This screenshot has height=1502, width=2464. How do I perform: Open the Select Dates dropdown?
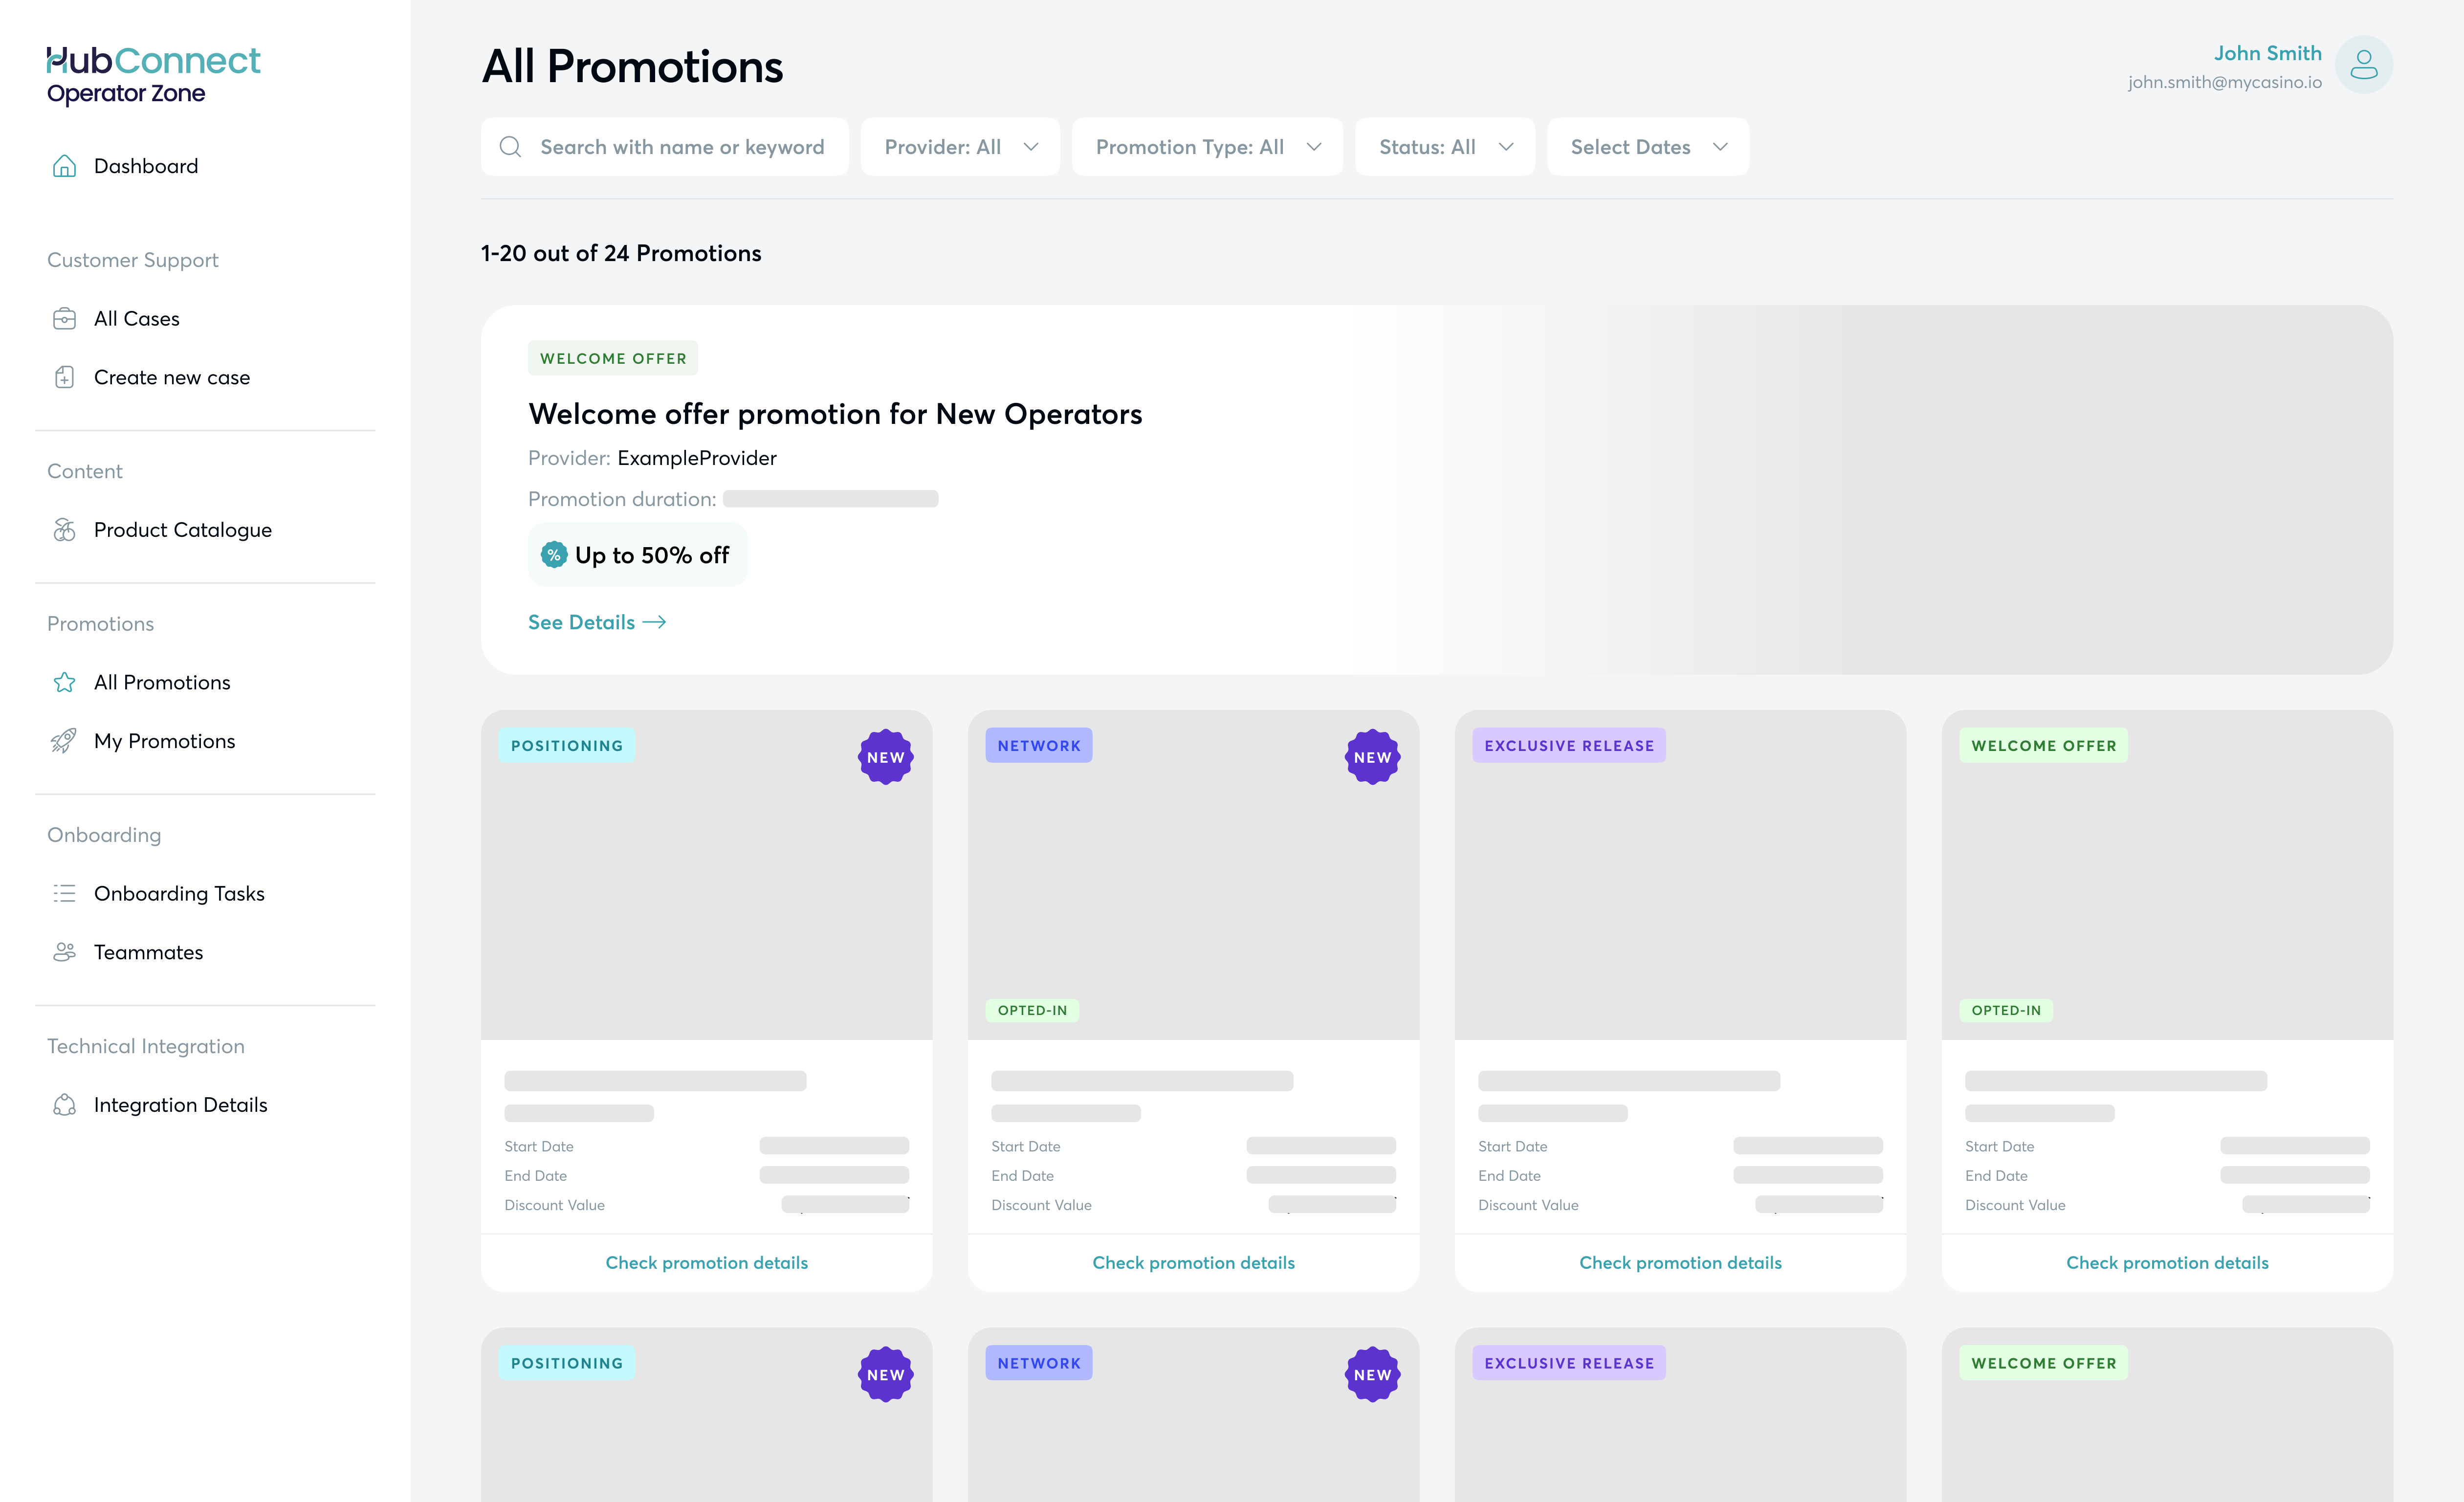coord(1647,147)
